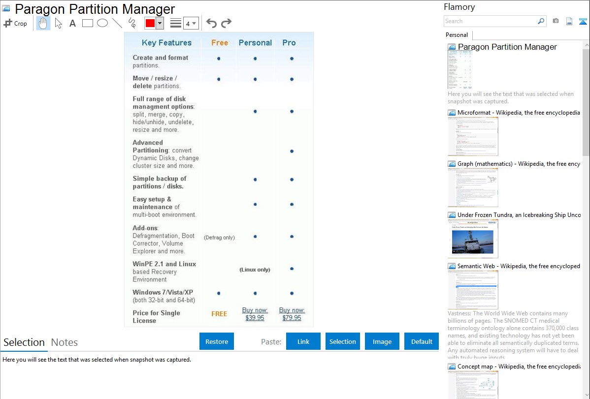
Task: Click the red color swatch
Action: coord(150,23)
